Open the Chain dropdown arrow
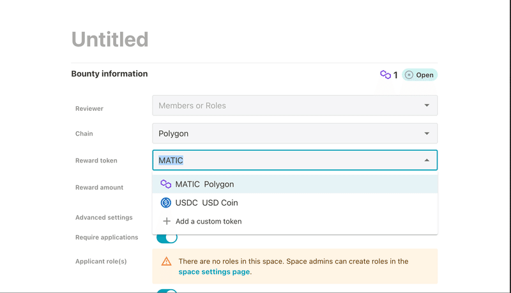This screenshot has height=293, width=511. (x=427, y=134)
